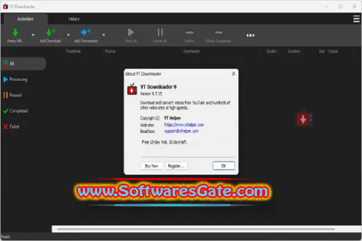Select the Paused filter

point(13,95)
